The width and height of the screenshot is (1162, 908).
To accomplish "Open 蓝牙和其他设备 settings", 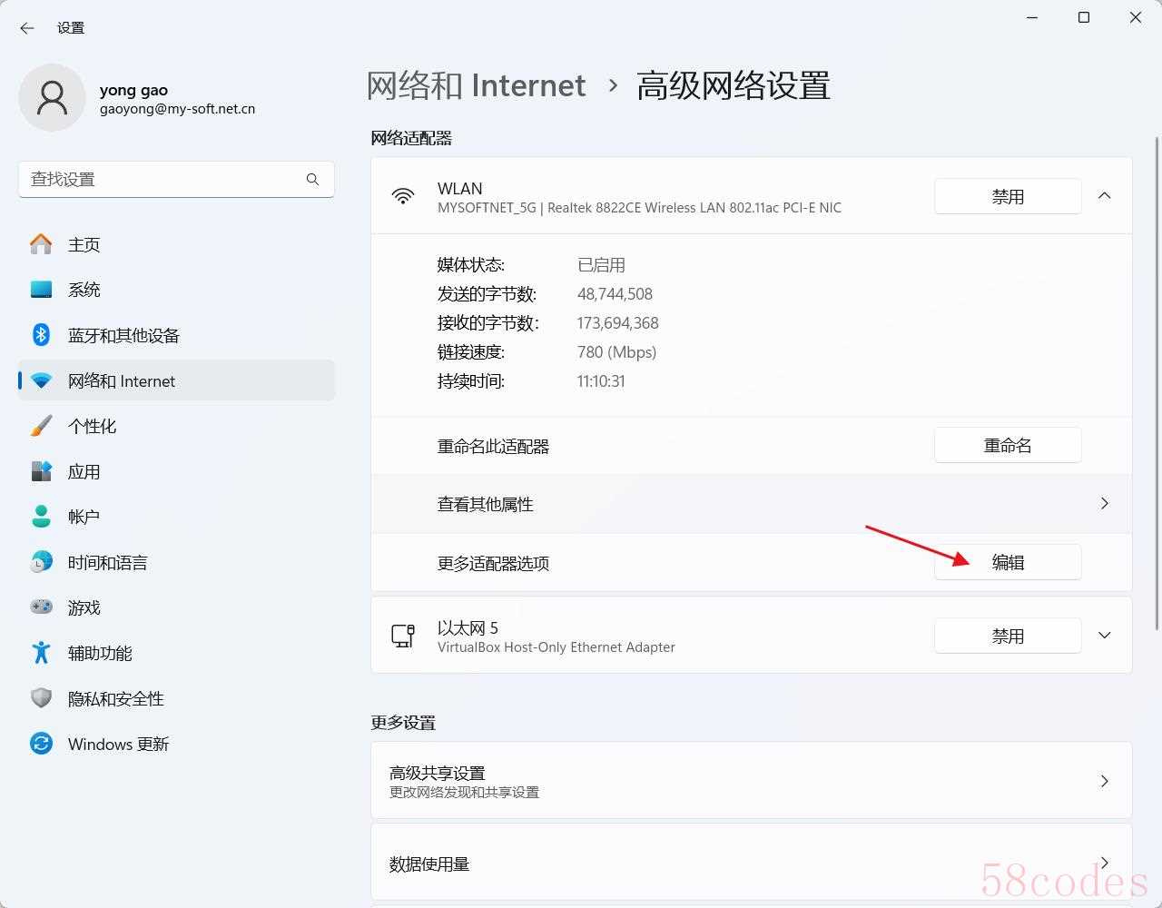I will pyautogui.click(x=123, y=336).
